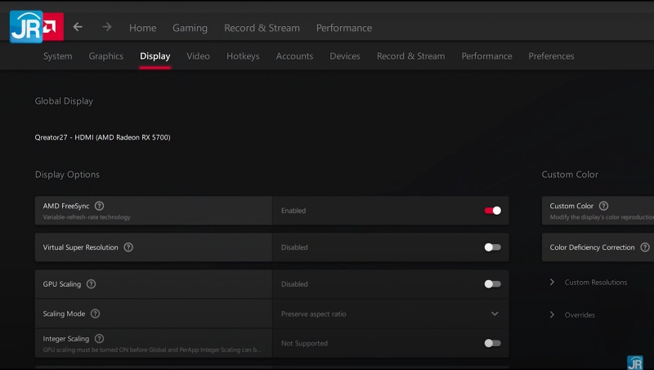
Task: Click the AMD logo icon
Action: [x=53, y=27]
